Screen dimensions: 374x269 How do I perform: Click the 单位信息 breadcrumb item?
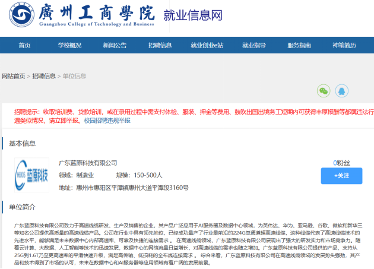click(x=74, y=76)
